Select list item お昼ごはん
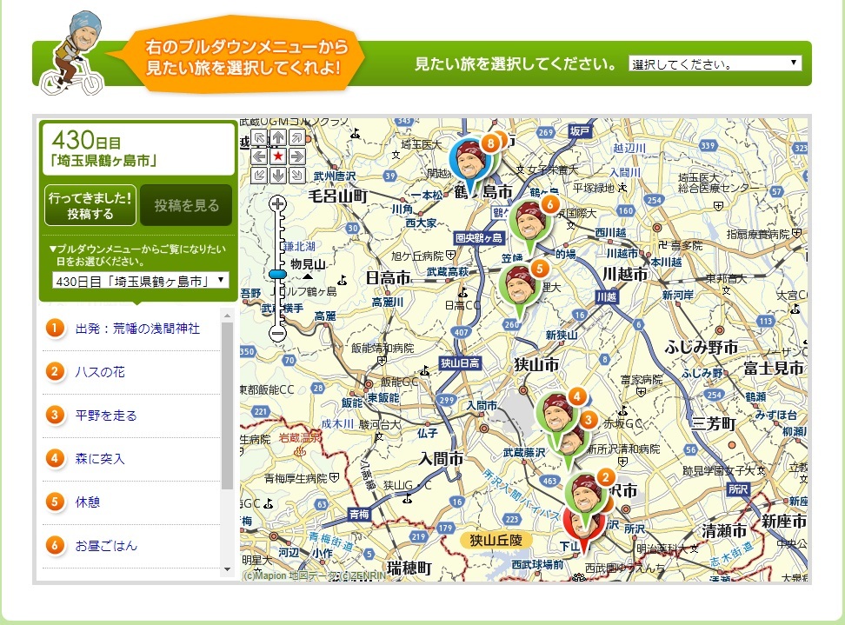 pos(105,546)
